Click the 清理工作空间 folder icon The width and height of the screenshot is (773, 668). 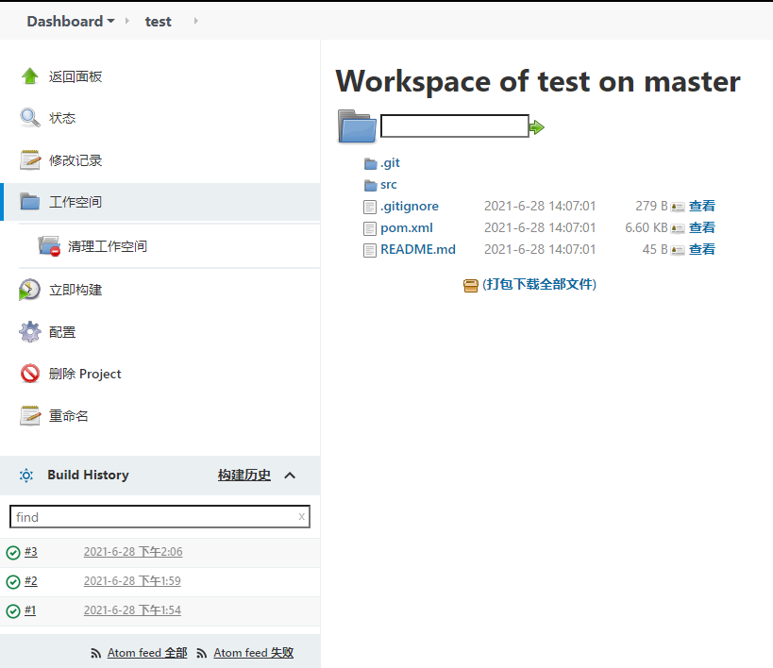click(49, 246)
